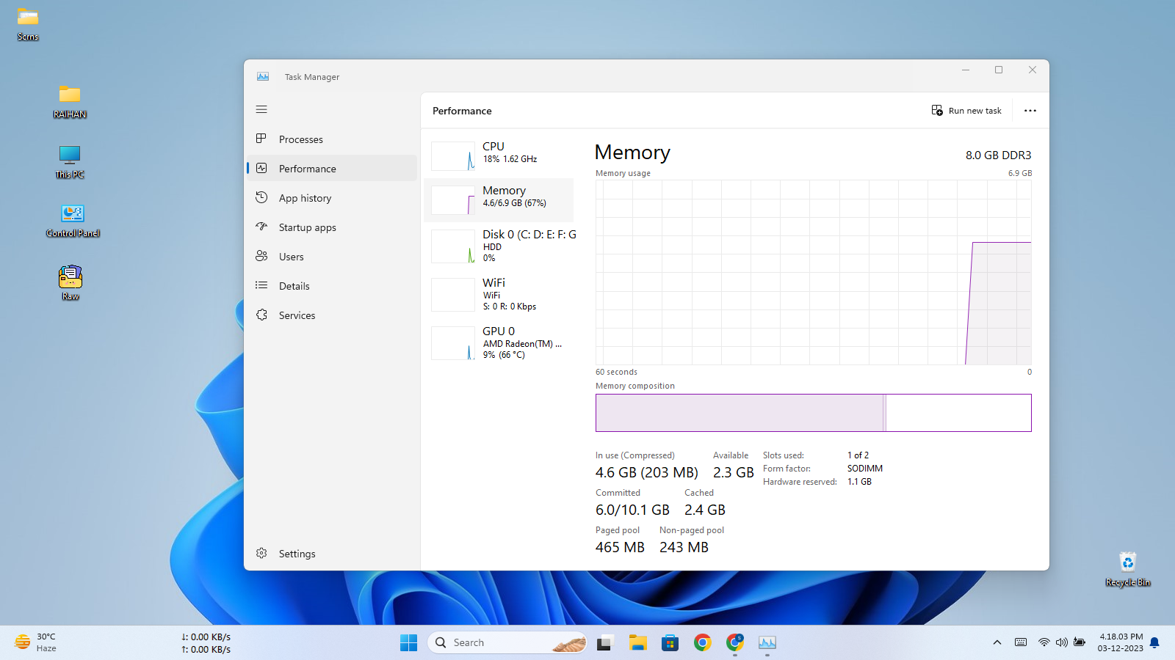This screenshot has height=660, width=1175.
Task: Click Task Manager icon in taskbar
Action: coord(767,642)
